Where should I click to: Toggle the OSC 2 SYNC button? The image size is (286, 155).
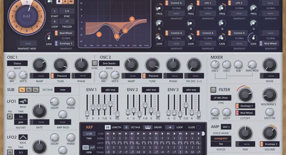94,62
